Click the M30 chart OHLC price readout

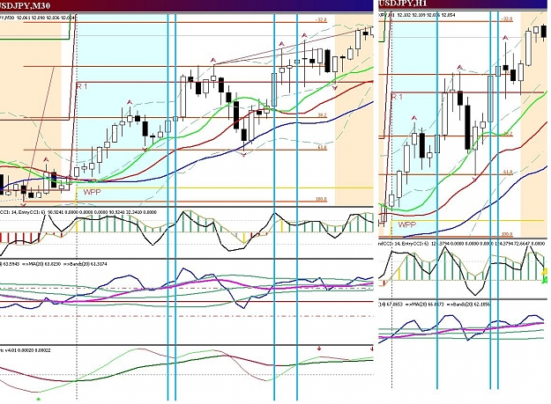[37, 18]
